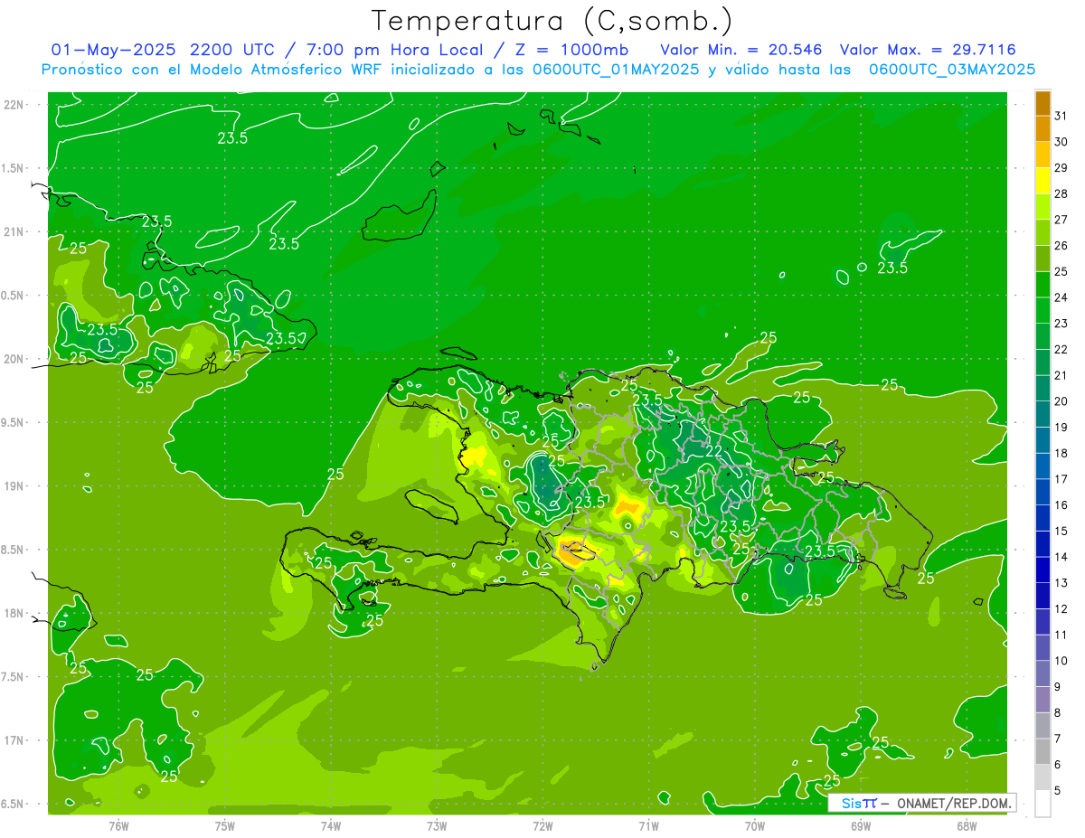Screen dimensions: 1085x838
Task: Click the 75W longitude axis label
Action: [x=225, y=825]
